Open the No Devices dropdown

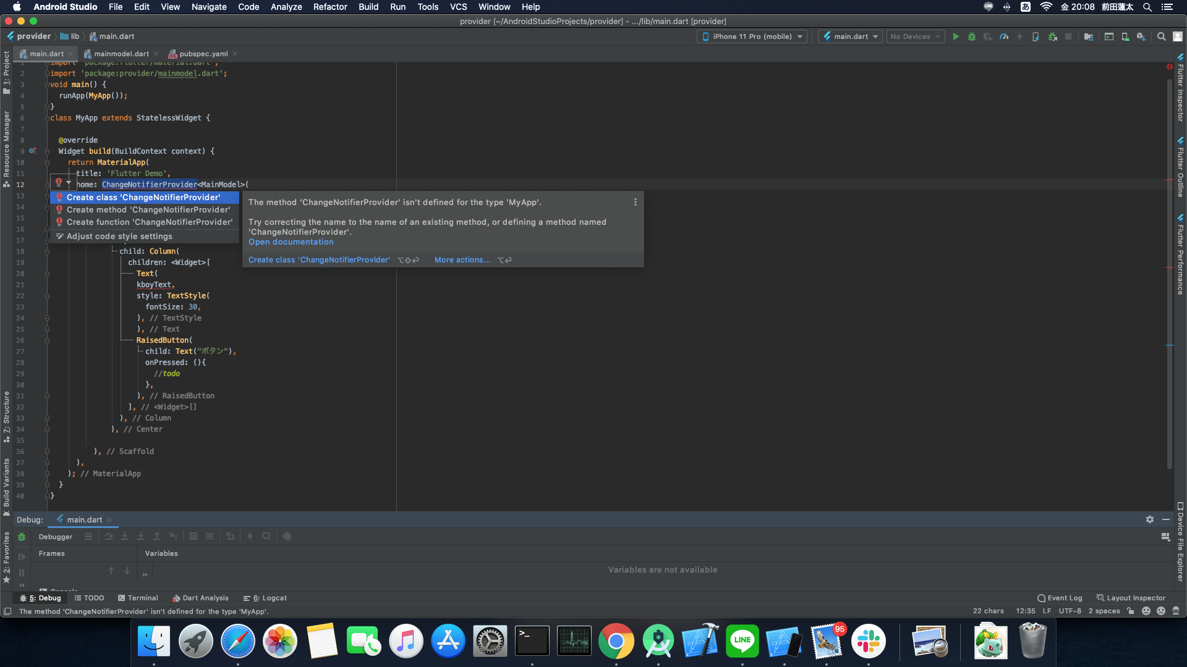(x=915, y=36)
